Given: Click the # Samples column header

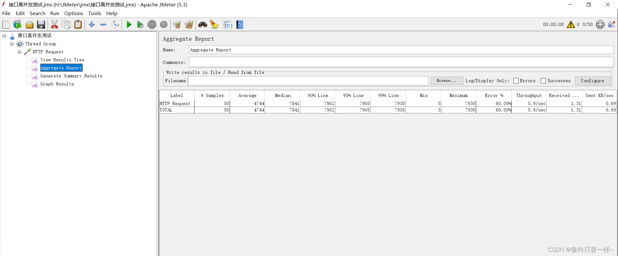Looking at the screenshot, I should click(212, 95).
